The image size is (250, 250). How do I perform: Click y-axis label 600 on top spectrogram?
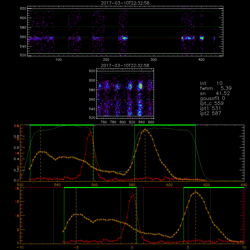(23, 18)
